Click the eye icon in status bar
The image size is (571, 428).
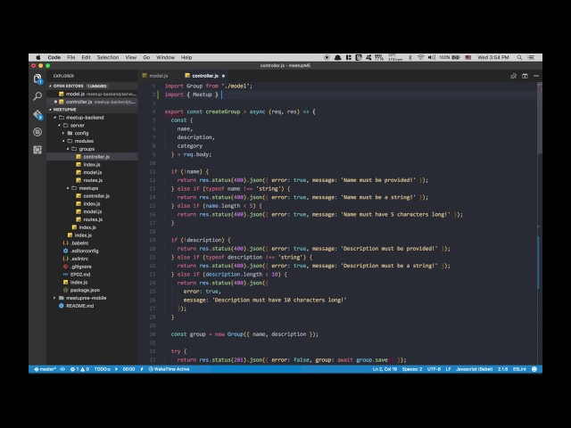[62, 369]
